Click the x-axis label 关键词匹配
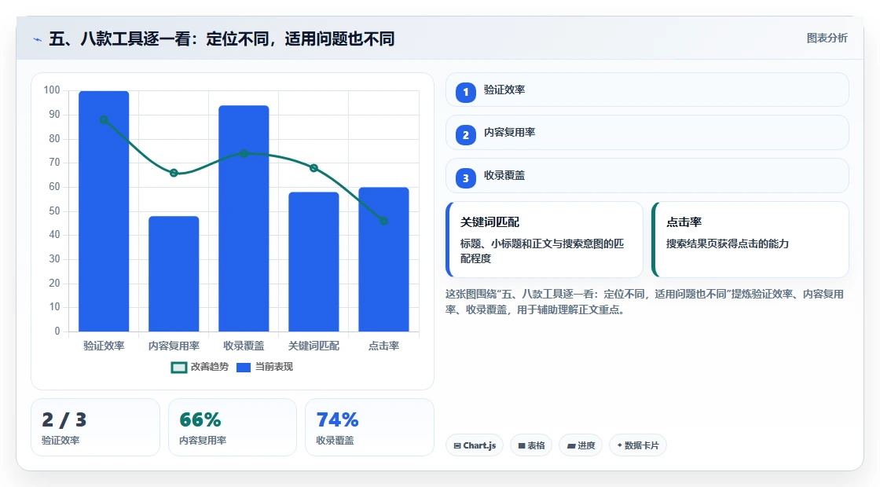Screen dimensions: 880x487 tap(313, 346)
